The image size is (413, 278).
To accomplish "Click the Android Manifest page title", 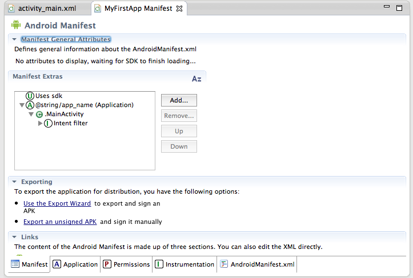I will pos(60,26).
